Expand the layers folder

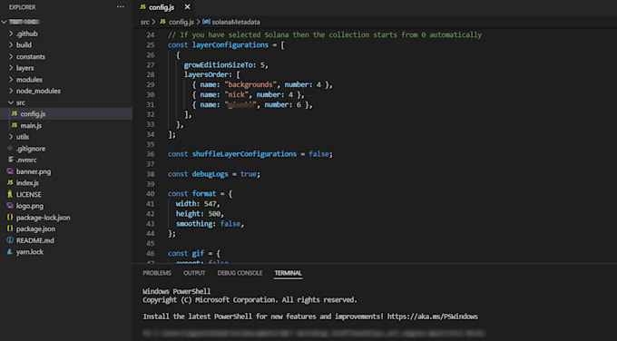[x=24, y=68]
